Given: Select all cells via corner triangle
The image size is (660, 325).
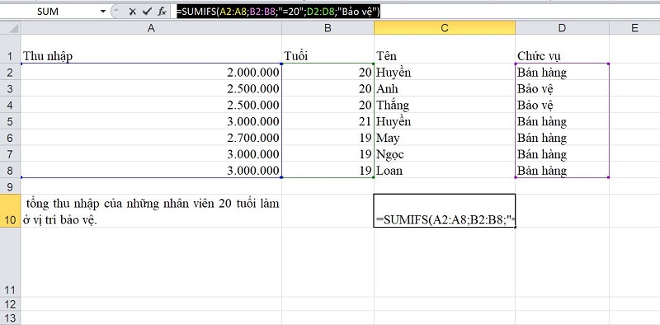Looking at the screenshot, I should [x=10, y=28].
